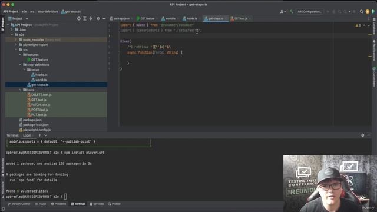Open Services tool window

click(97, 204)
